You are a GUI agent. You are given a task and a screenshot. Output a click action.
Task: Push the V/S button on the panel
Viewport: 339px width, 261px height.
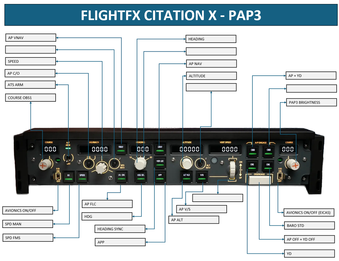pyautogui.click(x=202, y=177)
